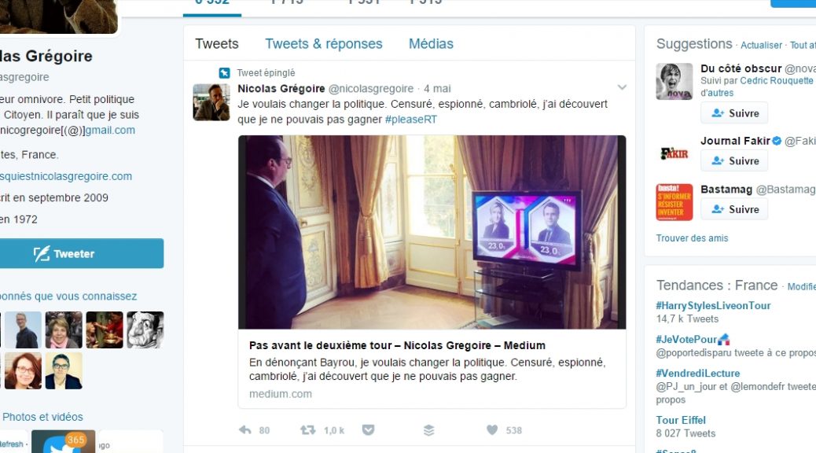The image size is (816, 453).
Task: Like the tweet with the heart icon
Action: click(x=492, y=430)
